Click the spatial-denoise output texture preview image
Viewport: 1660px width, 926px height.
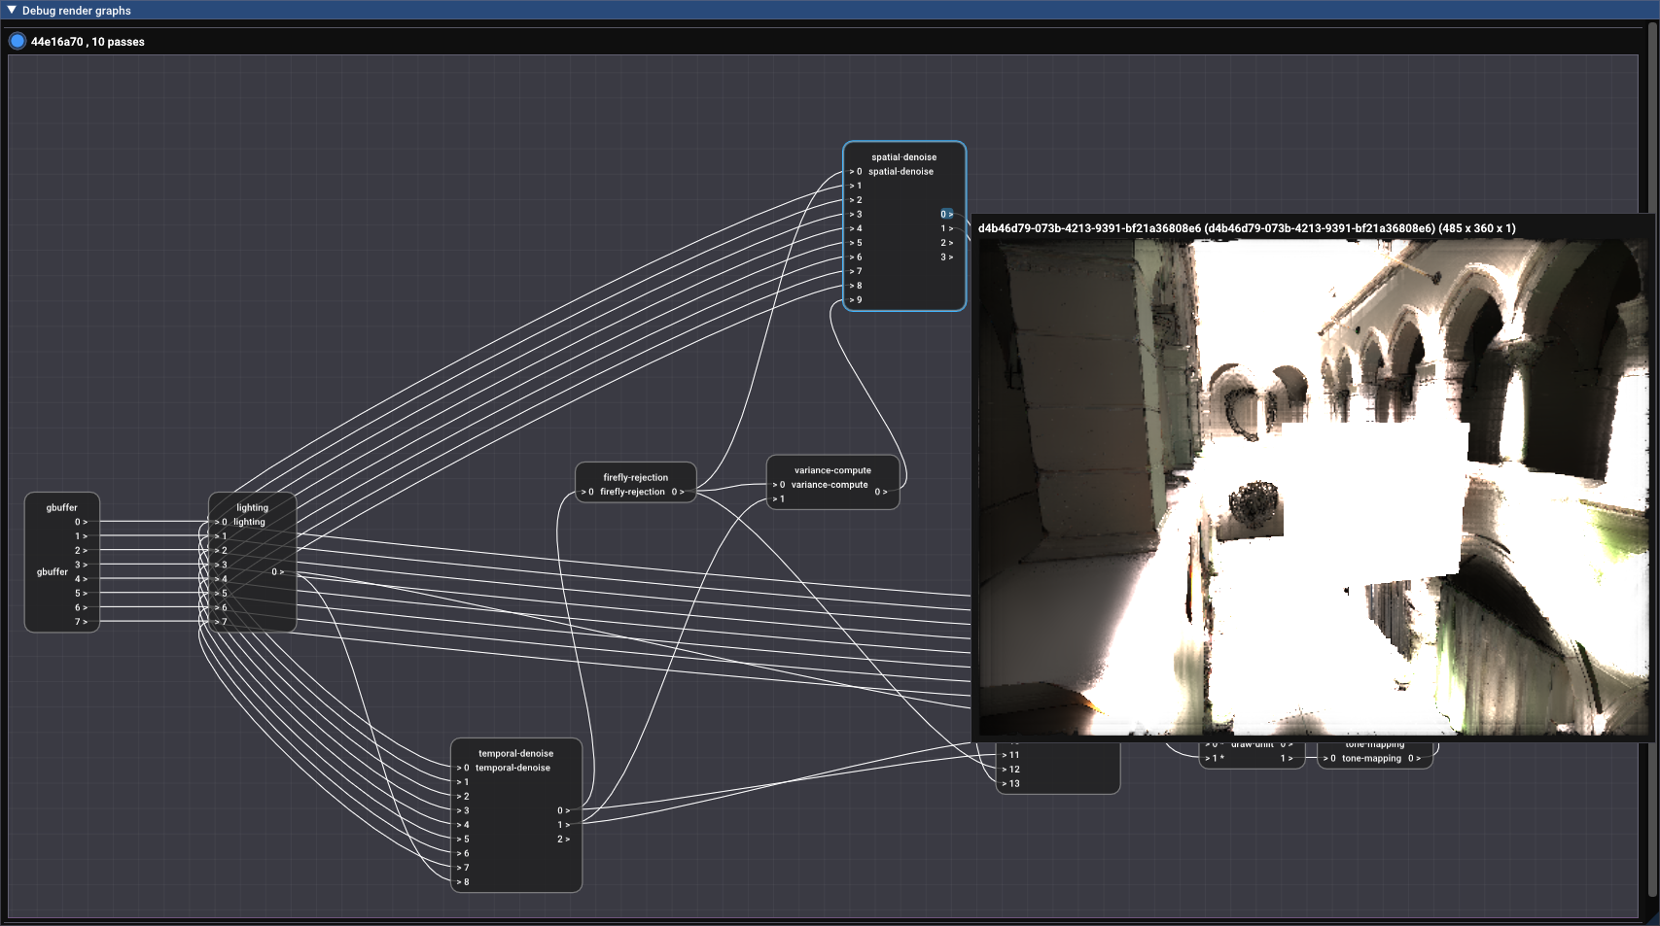click(1313, 488)
